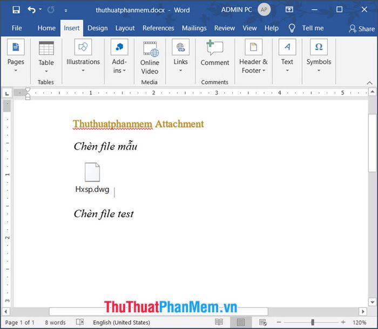Click the 120% zoom level
The width and height of the screenshot is (378, 329).
point(360,323)
